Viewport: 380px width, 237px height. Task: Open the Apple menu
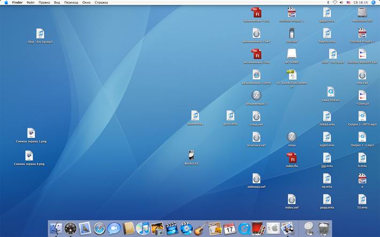coord(6,3)
